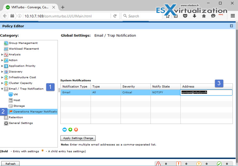Edit the Address email input field
238x166 pixels.
click(206, 92)
